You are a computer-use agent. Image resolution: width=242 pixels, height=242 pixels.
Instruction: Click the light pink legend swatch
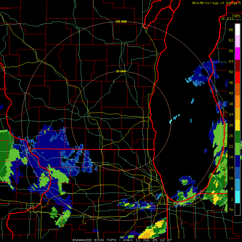237,41
